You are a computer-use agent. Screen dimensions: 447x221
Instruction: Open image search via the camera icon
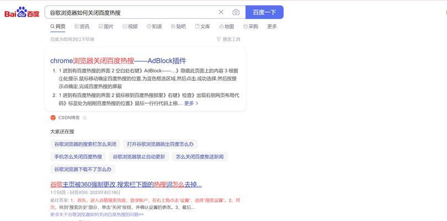[236, 12]
